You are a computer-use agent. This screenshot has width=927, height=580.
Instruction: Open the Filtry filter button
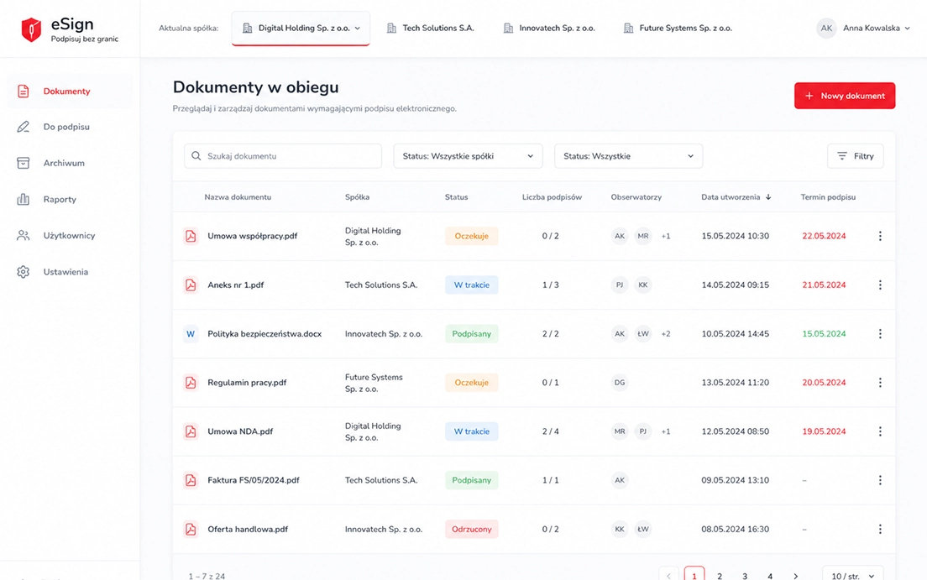[856, 156]
